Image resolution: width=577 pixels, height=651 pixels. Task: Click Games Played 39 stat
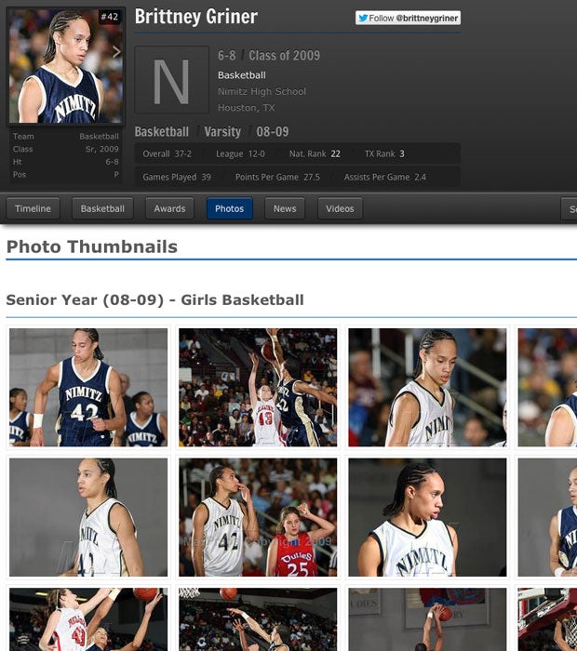(x=177, y=177)
